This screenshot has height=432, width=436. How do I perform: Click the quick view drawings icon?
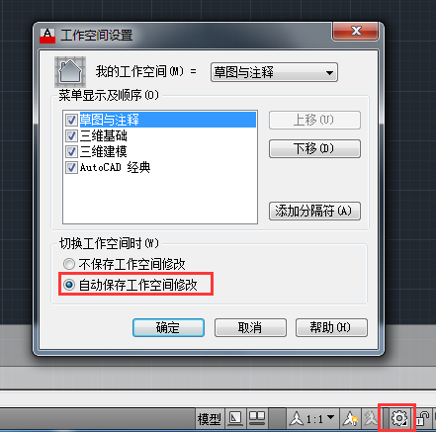pyautogui.click(x=257, y=418)
